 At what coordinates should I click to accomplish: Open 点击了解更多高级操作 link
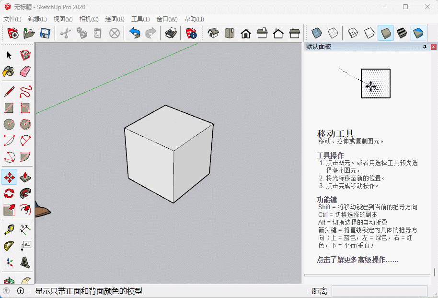tap(357, 260)
